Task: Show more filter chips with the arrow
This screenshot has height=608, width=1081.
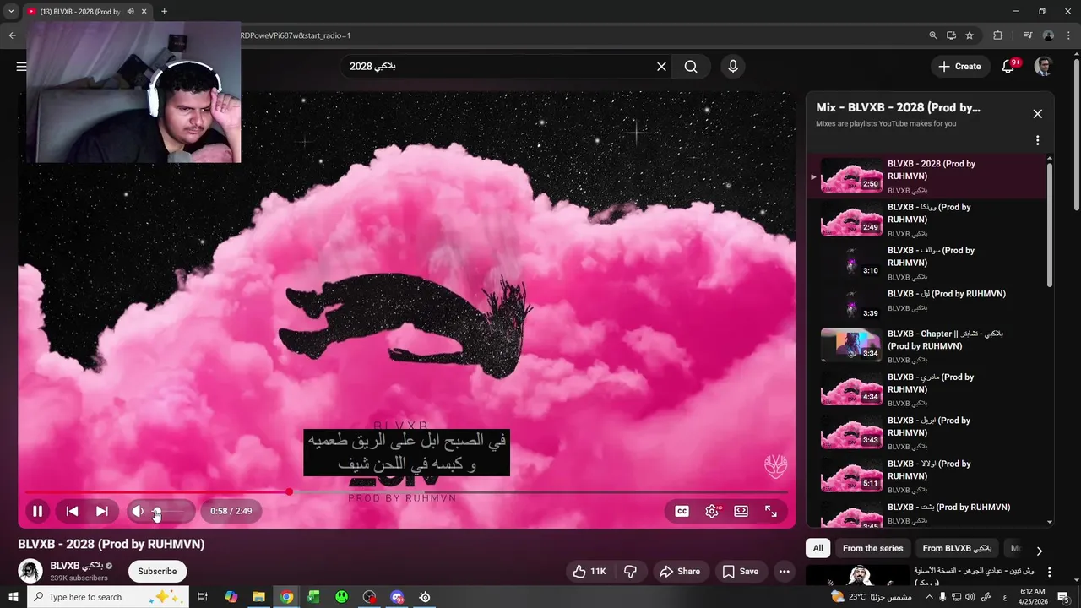Action: click(1039, 550)
